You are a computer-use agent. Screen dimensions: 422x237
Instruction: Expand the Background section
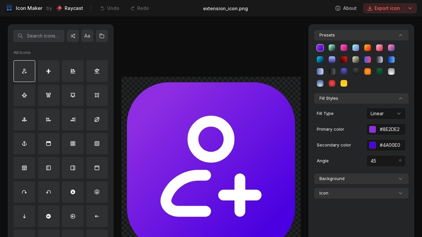tap(361, 179)
